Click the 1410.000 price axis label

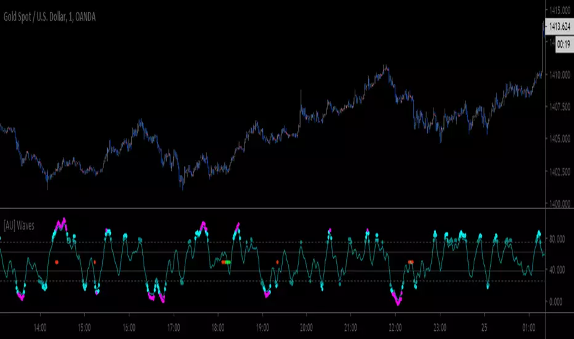560,75
